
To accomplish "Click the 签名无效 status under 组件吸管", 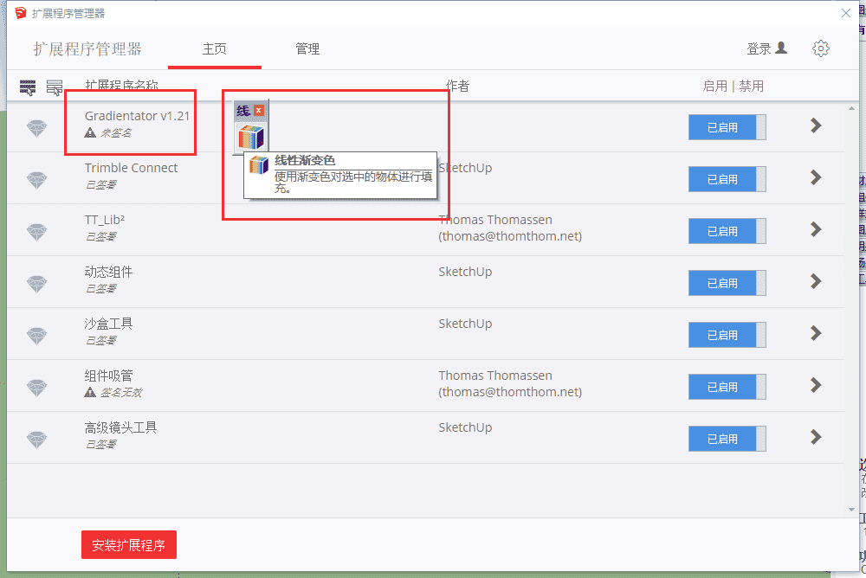I will pyautogui.click(x=121, y=393).
